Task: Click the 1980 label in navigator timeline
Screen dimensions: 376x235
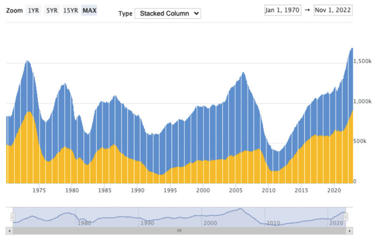Action: tap(84, 223)
